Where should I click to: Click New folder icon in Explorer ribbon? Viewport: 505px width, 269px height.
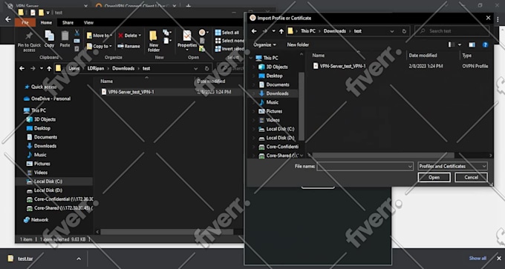(x=153, y=36)
